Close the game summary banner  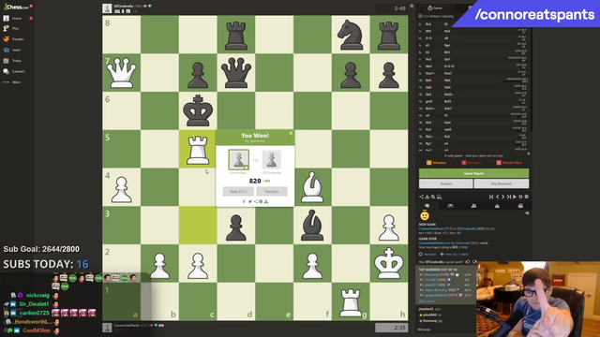tap(528, 154)
